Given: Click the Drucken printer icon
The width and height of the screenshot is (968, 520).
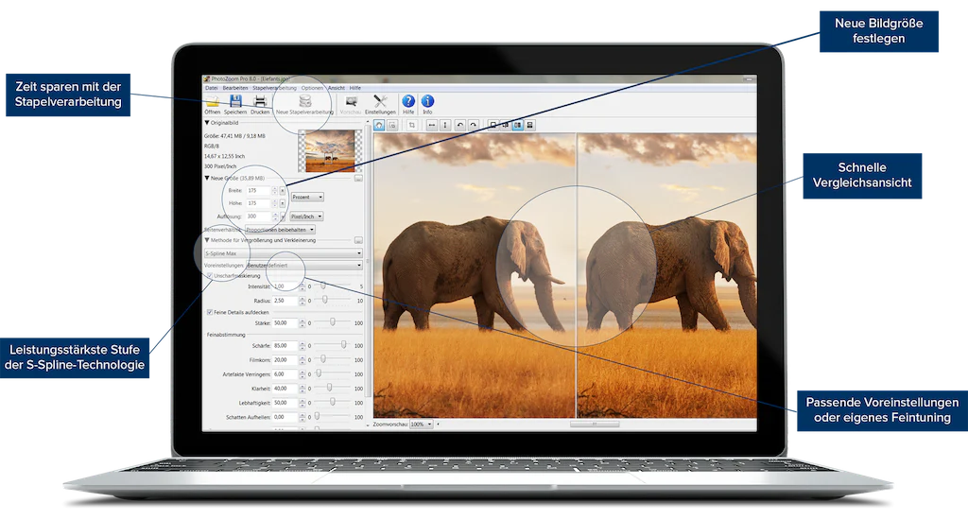Looking at the screenshot, I should [x=260, y=101].
